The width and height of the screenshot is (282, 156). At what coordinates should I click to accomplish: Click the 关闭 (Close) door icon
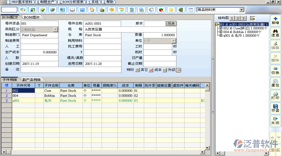tap(275, 121)
